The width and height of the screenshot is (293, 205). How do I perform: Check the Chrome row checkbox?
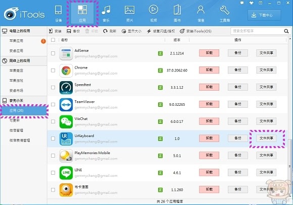(53, 71)
